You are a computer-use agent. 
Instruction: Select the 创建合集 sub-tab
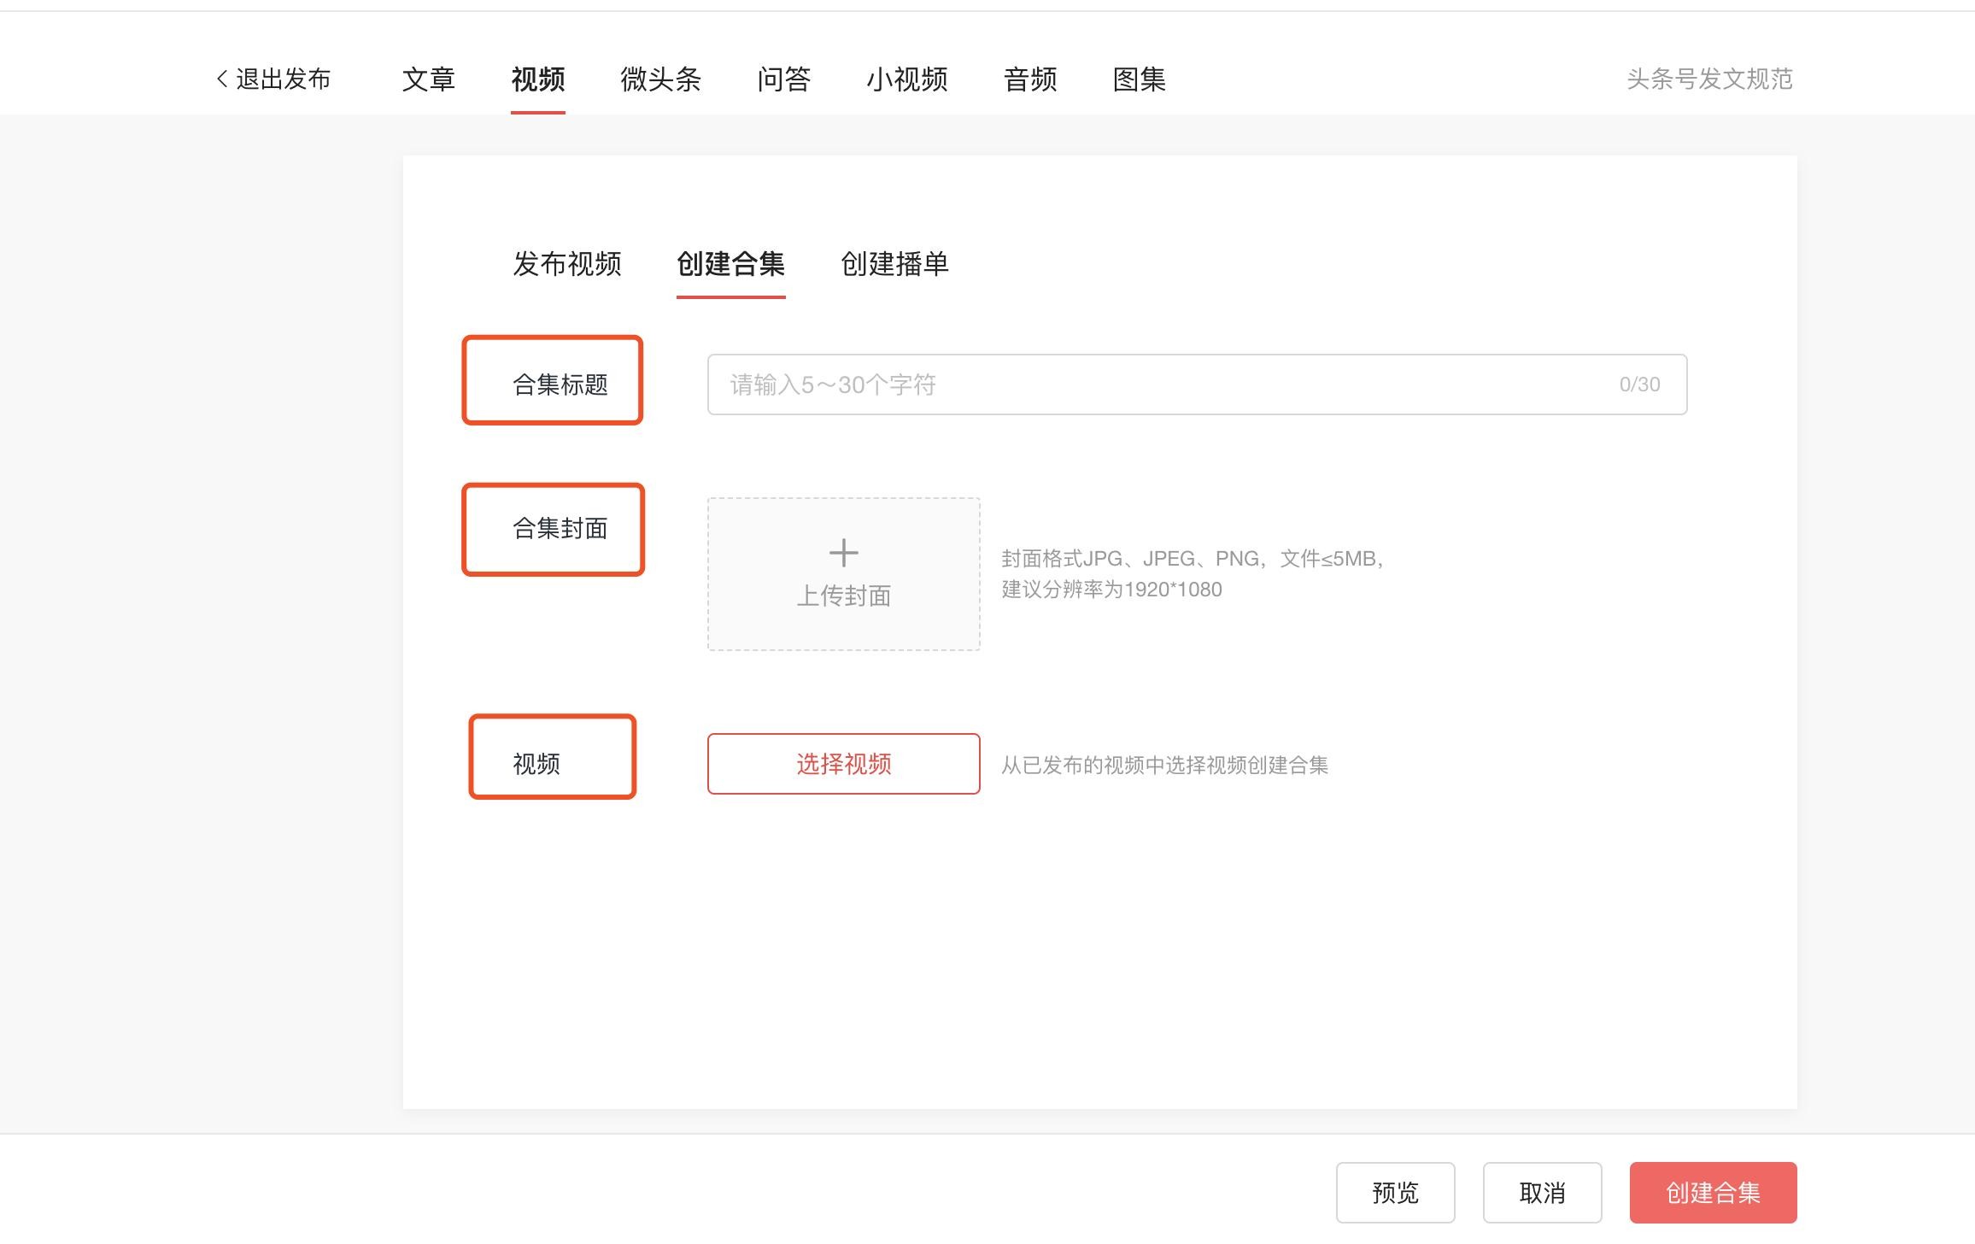click(x=730, y=264)
